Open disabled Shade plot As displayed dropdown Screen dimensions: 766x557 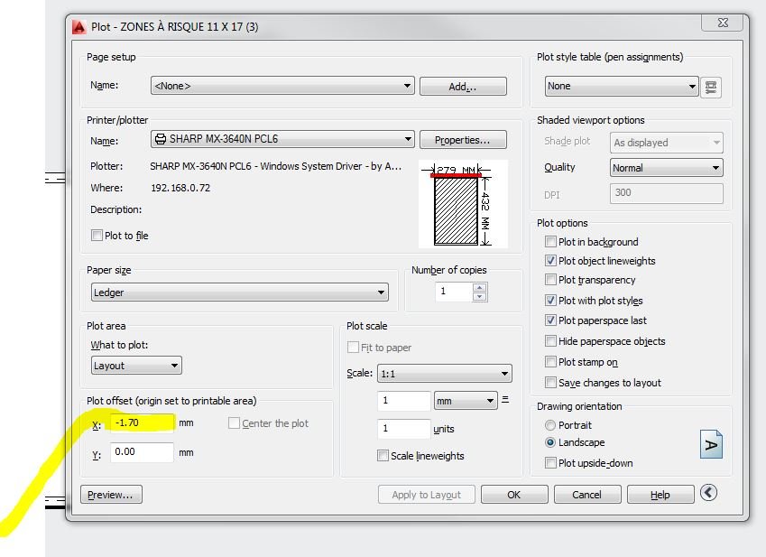coord(667,143)
